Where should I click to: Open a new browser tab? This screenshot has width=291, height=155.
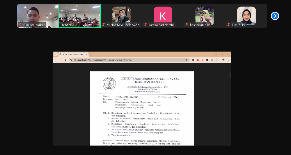pos(91,54)
